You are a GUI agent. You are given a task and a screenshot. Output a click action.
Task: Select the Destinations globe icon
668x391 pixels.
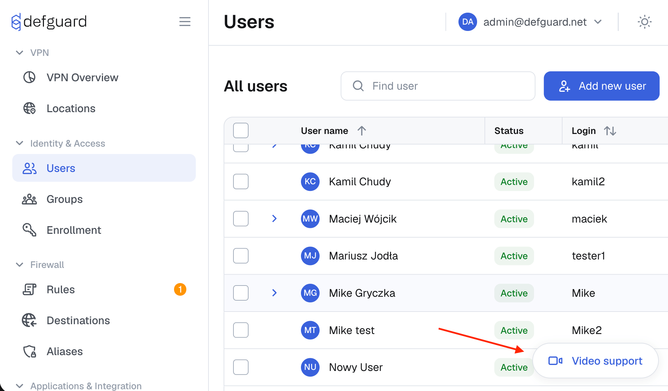point(30,320)
